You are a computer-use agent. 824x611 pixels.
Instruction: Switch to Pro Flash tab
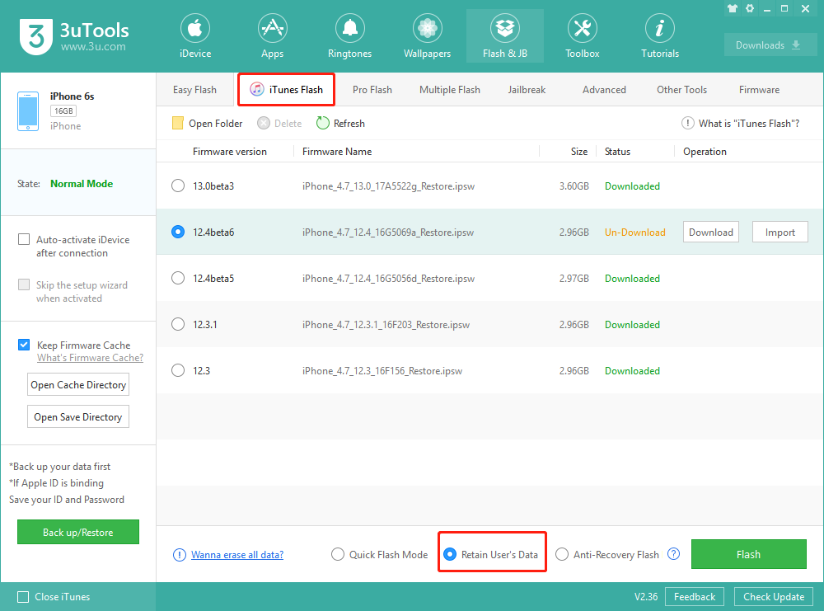click(x=372, y=90)
